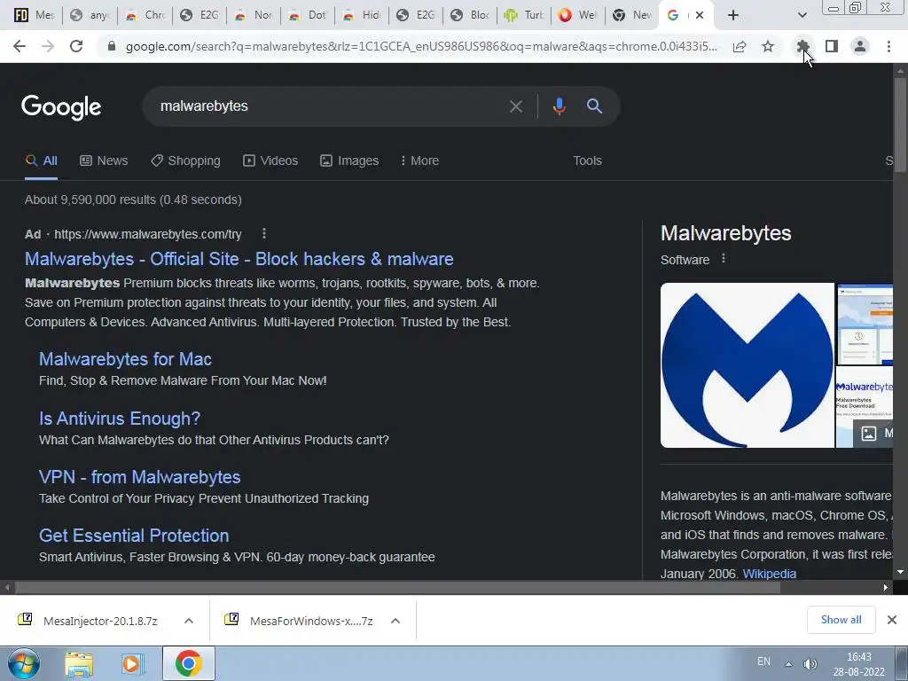Switch to the Hid browser tab
The height and width of the screenshot is (681, 908).
[x=362, y=15]
